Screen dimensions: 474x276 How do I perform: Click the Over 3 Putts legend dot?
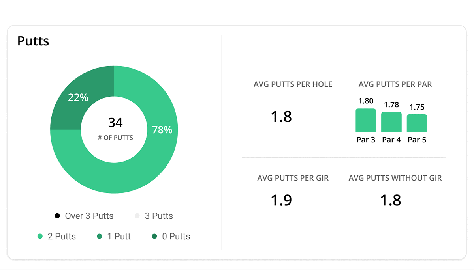tap(57, 216)
